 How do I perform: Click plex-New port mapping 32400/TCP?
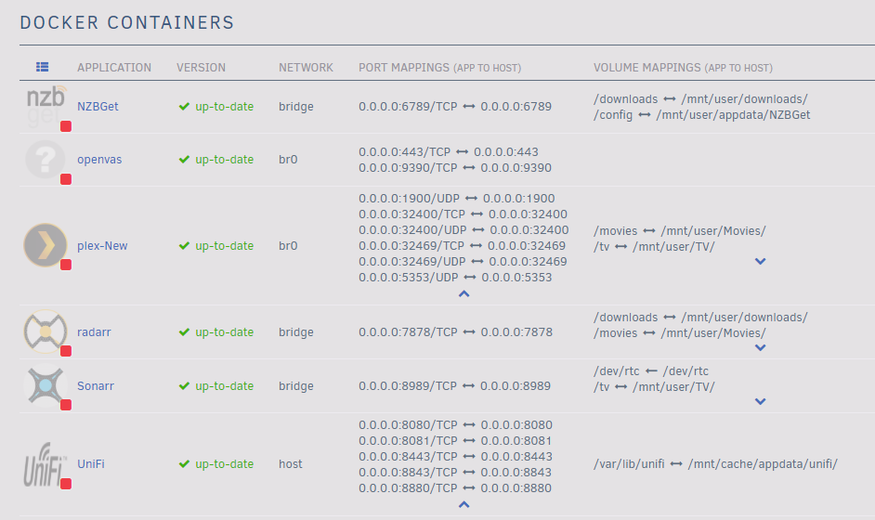pos(463,214)
